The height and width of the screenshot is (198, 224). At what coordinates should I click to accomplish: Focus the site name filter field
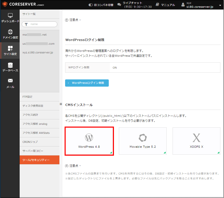point(40,24)
